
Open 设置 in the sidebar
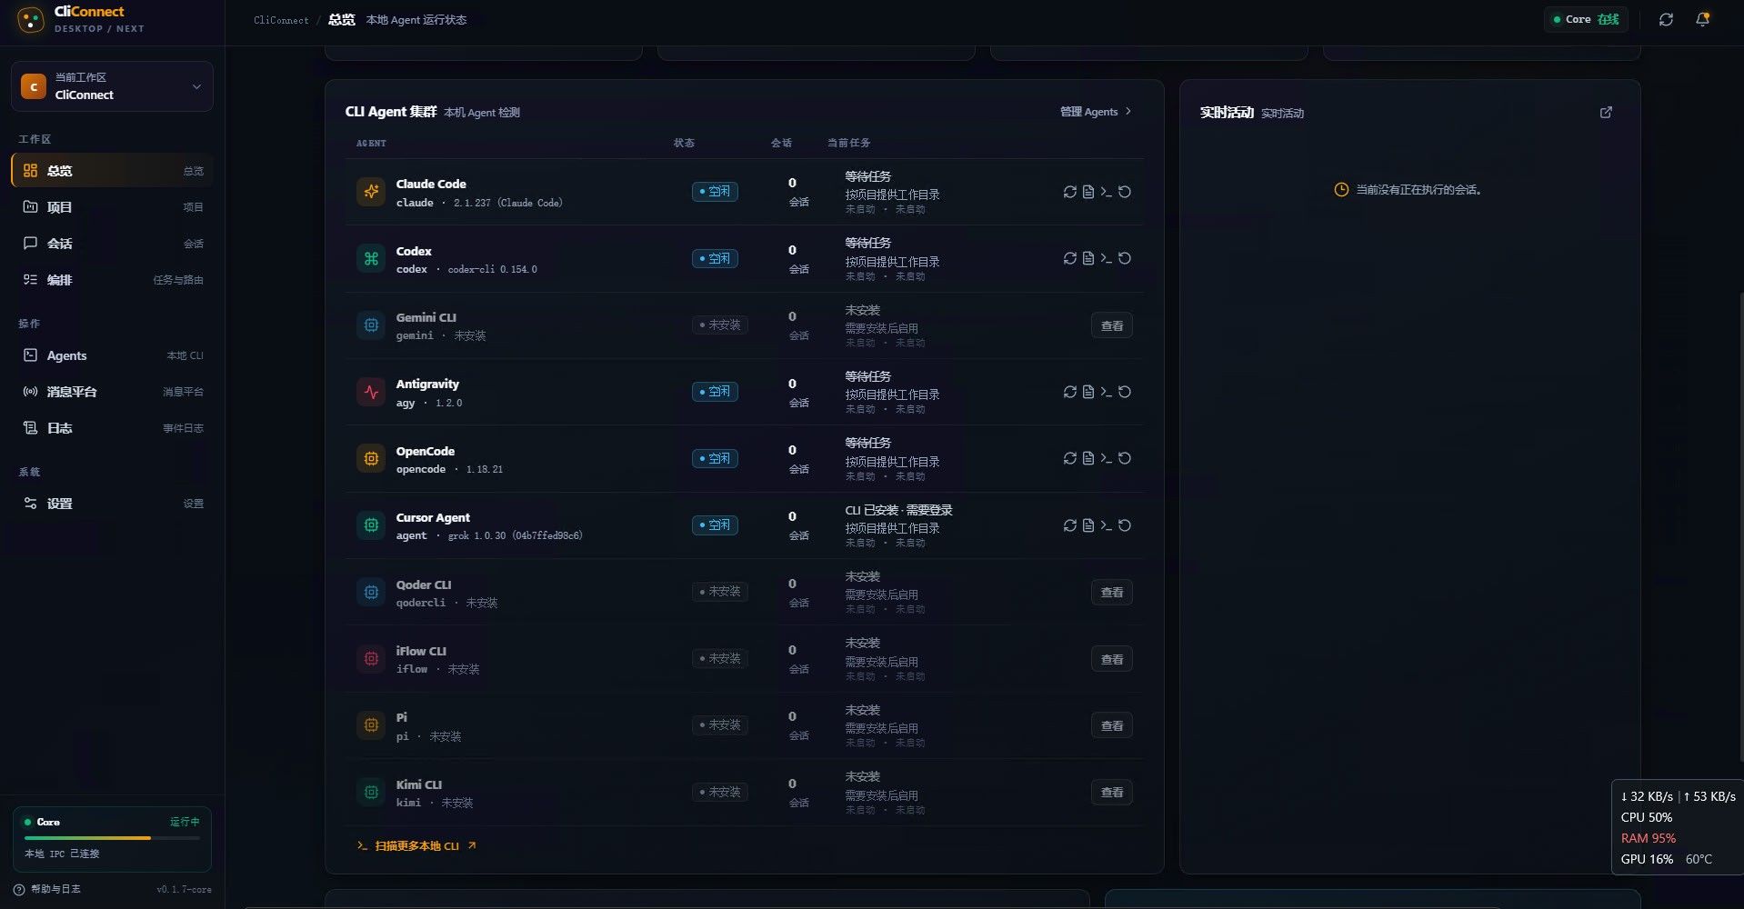click(x=112, y=504)
